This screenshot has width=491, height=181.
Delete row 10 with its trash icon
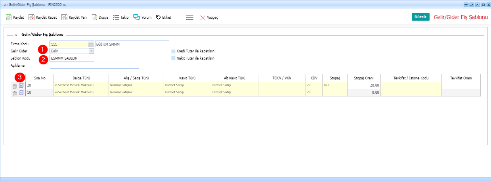pyautogui.click(x=15, y=93)
